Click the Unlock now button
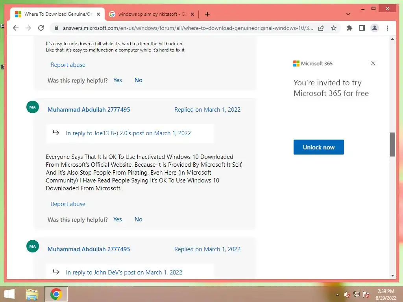The height and width of the screenshot is (302, 403). coord(318,147)
